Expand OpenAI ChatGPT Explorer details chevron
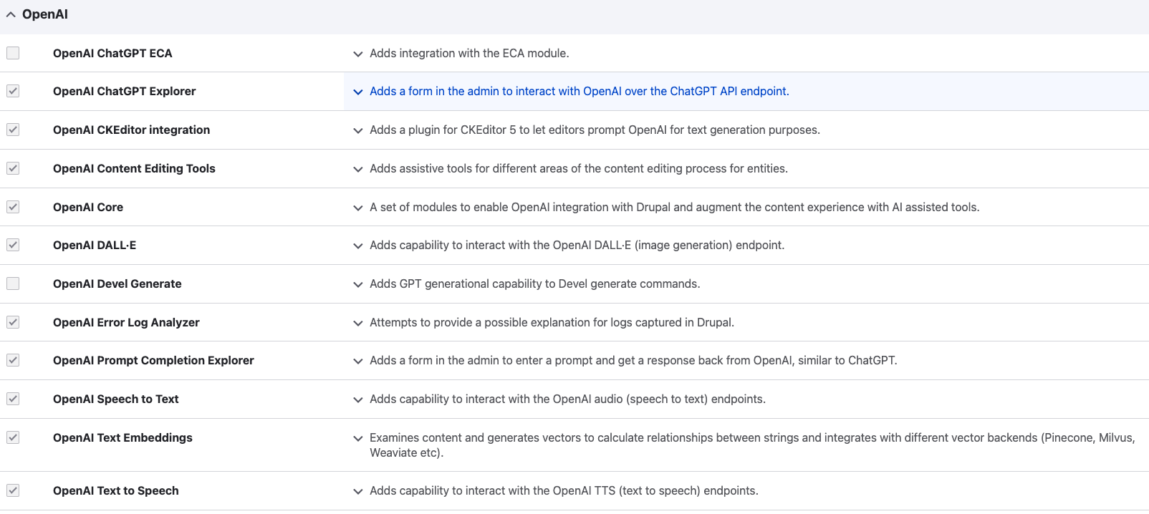This screenshot has height=514, width=1149. click(358, 92)
